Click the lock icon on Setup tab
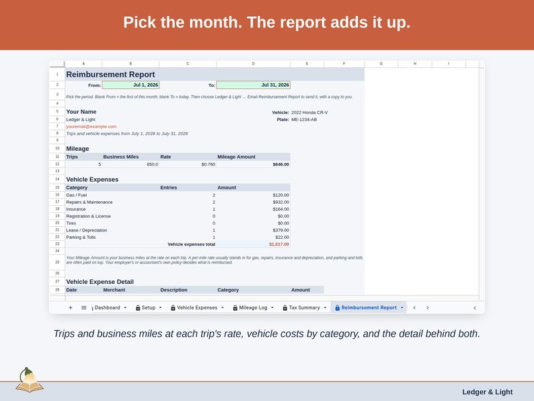 click(x=138, y=307)
